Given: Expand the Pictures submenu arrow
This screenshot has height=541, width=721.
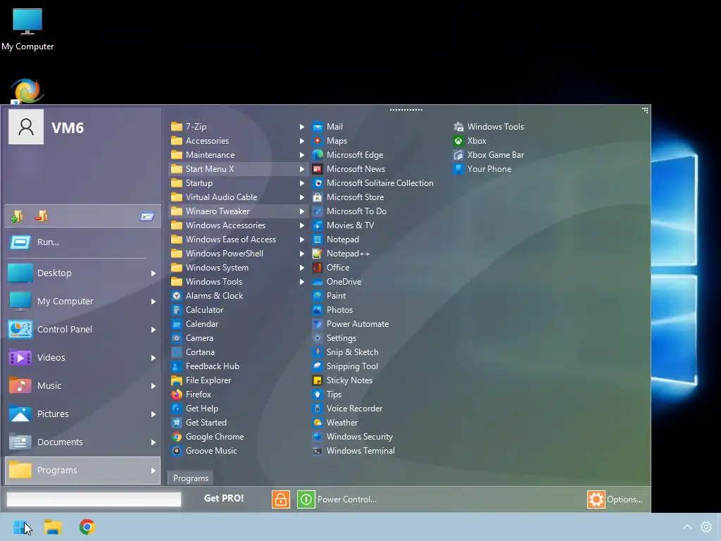Looking at the screenshot, I should (153, 414).
